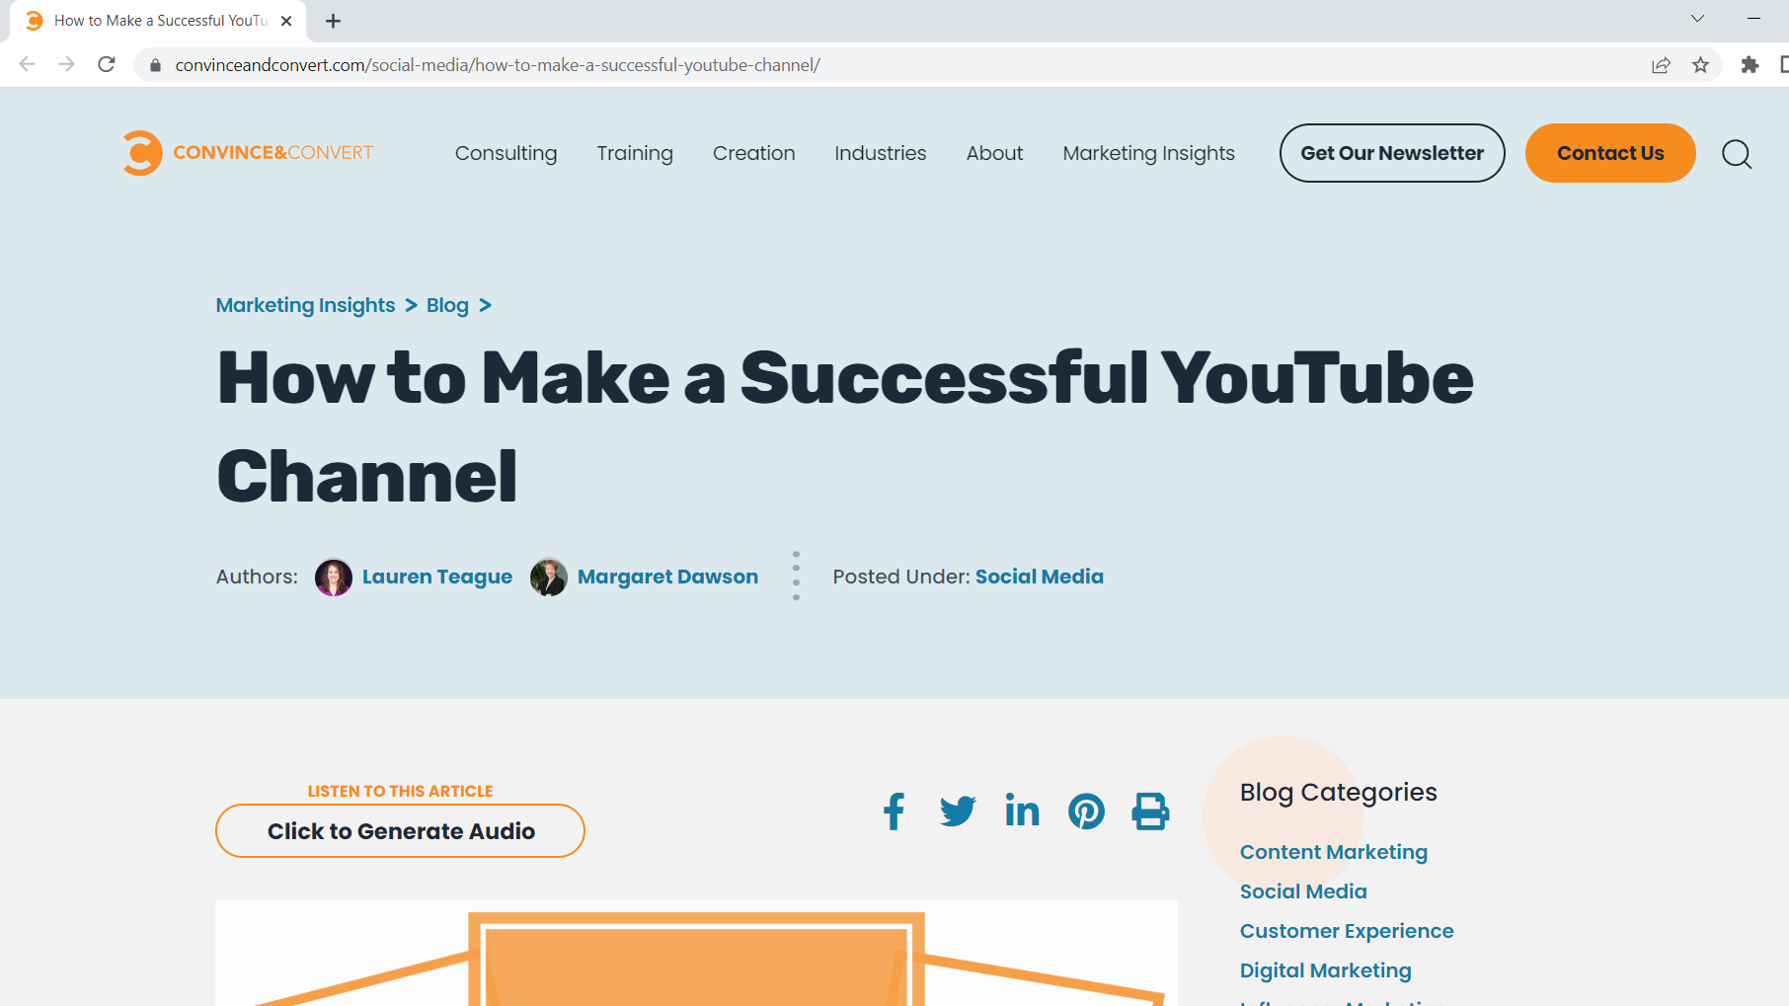Open the Social Media link beside Posted Under

1040,577
